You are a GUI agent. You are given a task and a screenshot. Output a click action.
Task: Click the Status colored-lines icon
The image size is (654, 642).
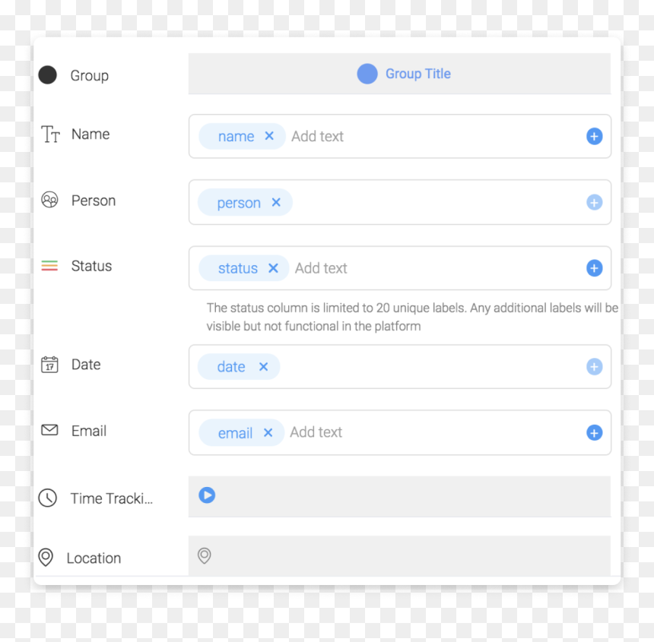point(49,266)
